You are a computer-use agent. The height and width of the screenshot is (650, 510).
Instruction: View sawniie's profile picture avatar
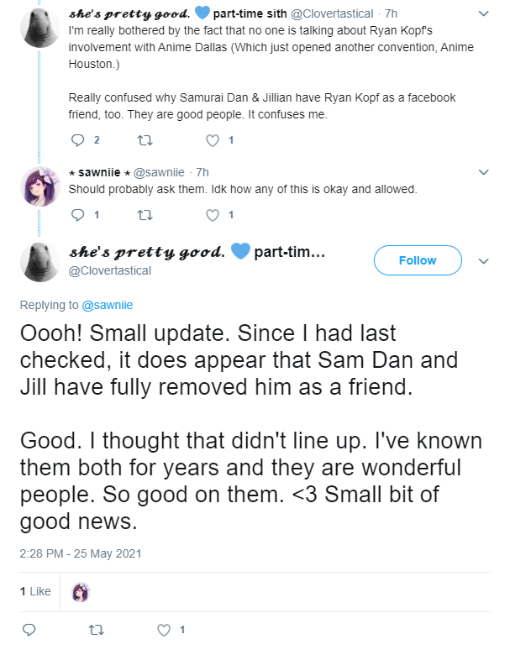tap(39, 186)
